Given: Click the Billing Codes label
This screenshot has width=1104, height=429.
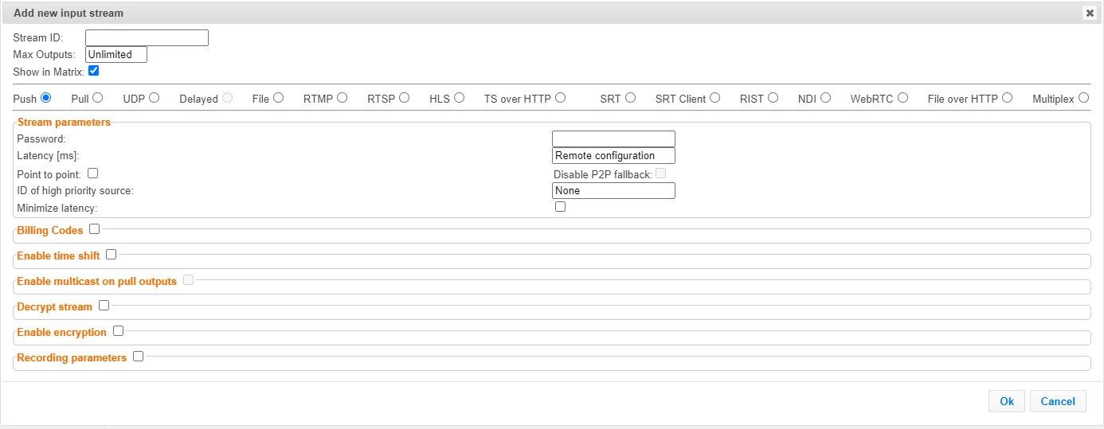Looking at the screenshot, I should coord(50,231).
